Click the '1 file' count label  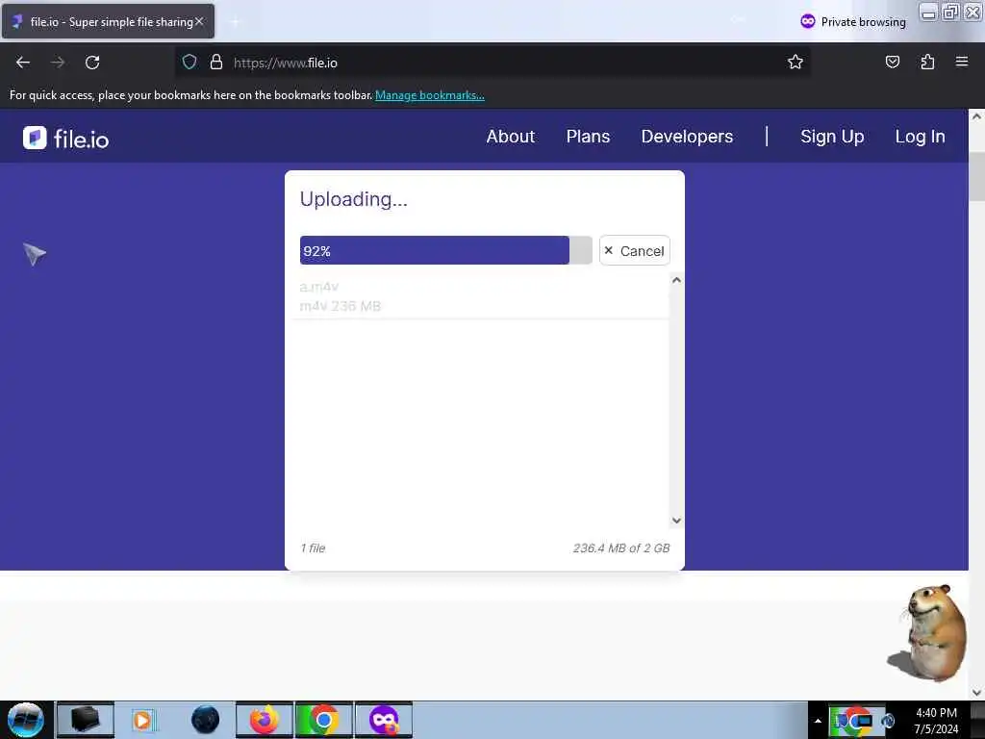313,548
